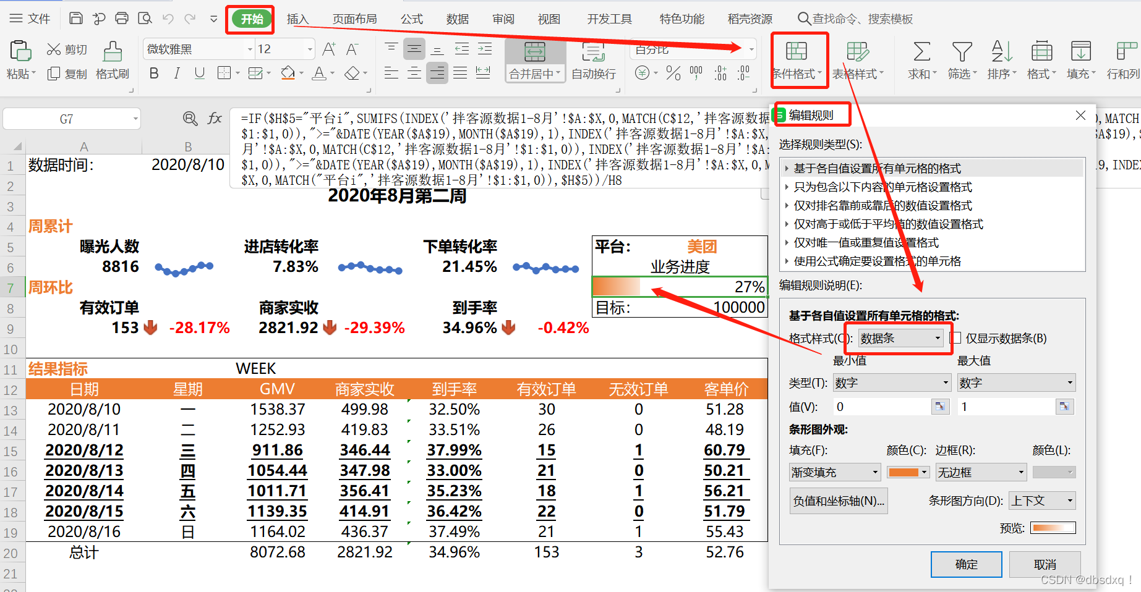Set vertical alignment to top
This screenshot has width=1141, height=592.
coord(391,49)
